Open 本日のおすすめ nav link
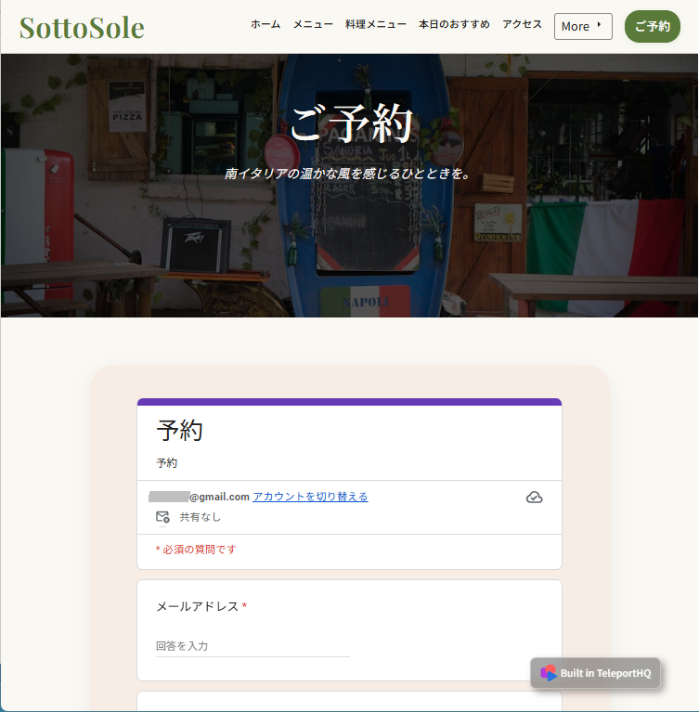Screen dimensions: 699x712 pyautogui.click(x=454, y=24)
